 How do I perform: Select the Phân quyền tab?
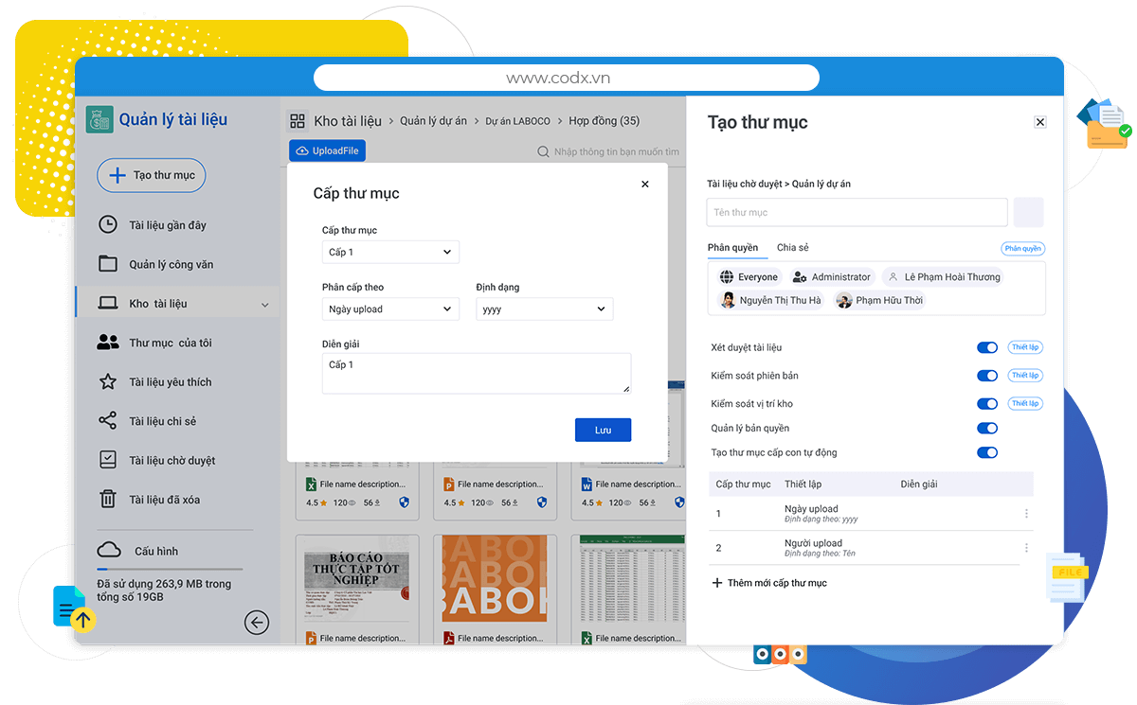pyautogui.click(x=732, y=248)
